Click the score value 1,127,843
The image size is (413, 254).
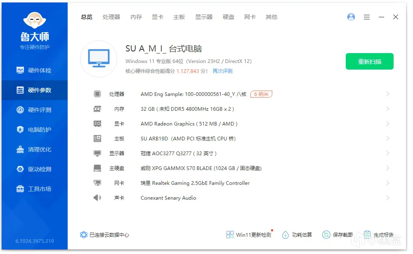tap(188, 71)
